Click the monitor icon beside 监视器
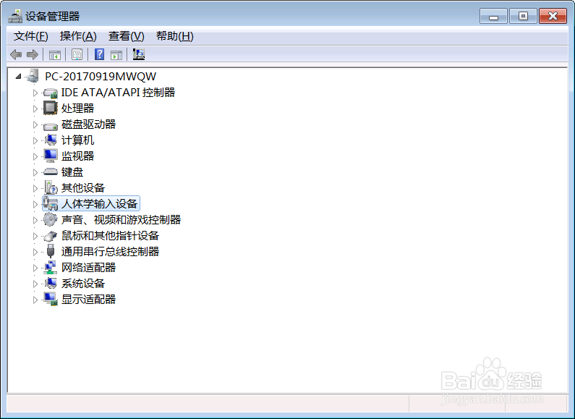 [x=50, y=156]
